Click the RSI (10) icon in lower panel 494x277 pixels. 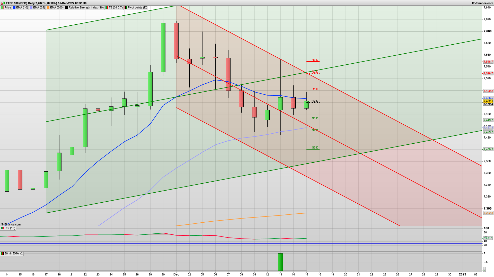[3, 228]
